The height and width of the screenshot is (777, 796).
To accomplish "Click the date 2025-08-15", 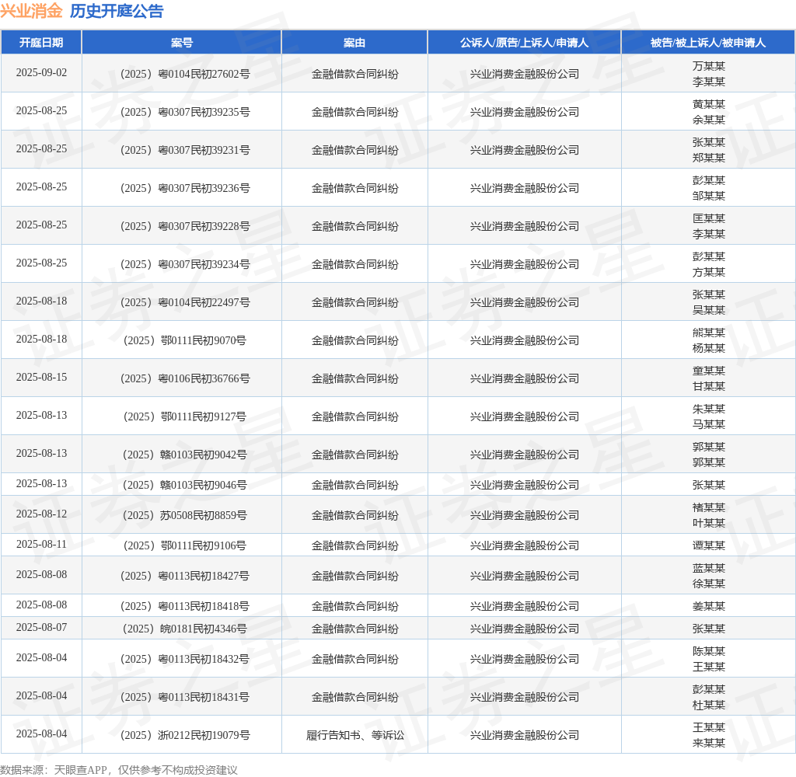I will point(41,377).
